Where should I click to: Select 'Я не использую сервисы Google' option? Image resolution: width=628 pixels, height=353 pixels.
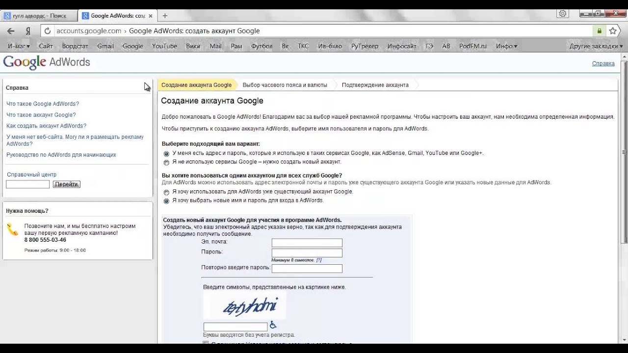coord(166,162)
